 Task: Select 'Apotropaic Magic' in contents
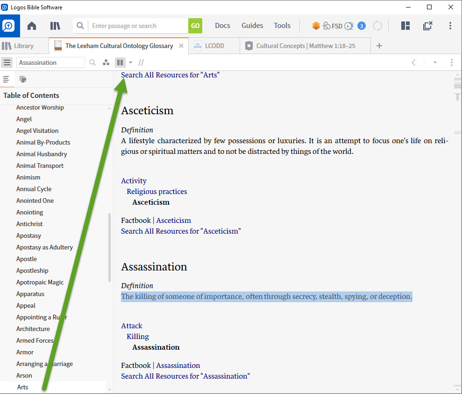pos(40,282)
